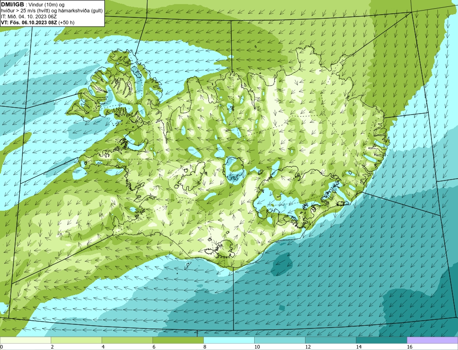458x350 pixels.
Task: Click the legend scale label 8
Action: point(205,347)
